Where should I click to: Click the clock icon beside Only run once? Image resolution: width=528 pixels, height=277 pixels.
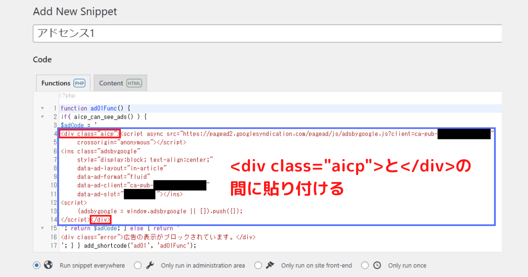(x=377, y=265)
